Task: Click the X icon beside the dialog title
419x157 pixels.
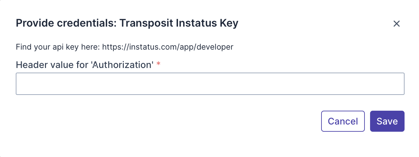Action: click(396, 24)
